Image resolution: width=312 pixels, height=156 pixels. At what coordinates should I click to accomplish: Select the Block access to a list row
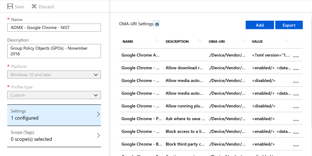click(x=184, y=132)
